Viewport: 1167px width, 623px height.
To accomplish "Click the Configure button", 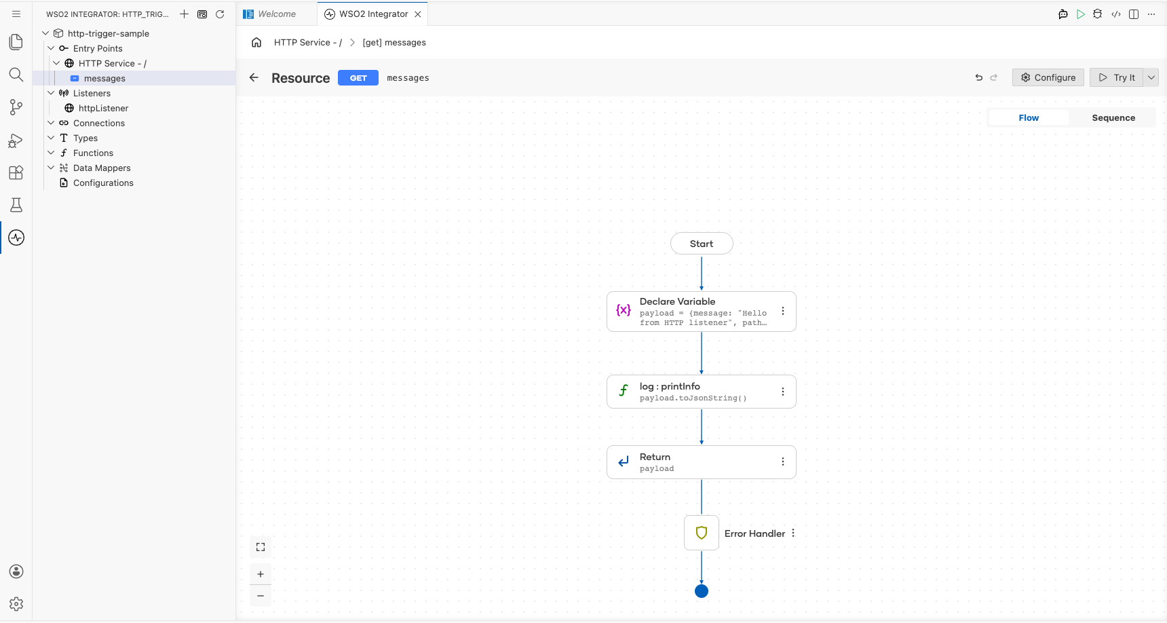I will [x=1048, y=77].
